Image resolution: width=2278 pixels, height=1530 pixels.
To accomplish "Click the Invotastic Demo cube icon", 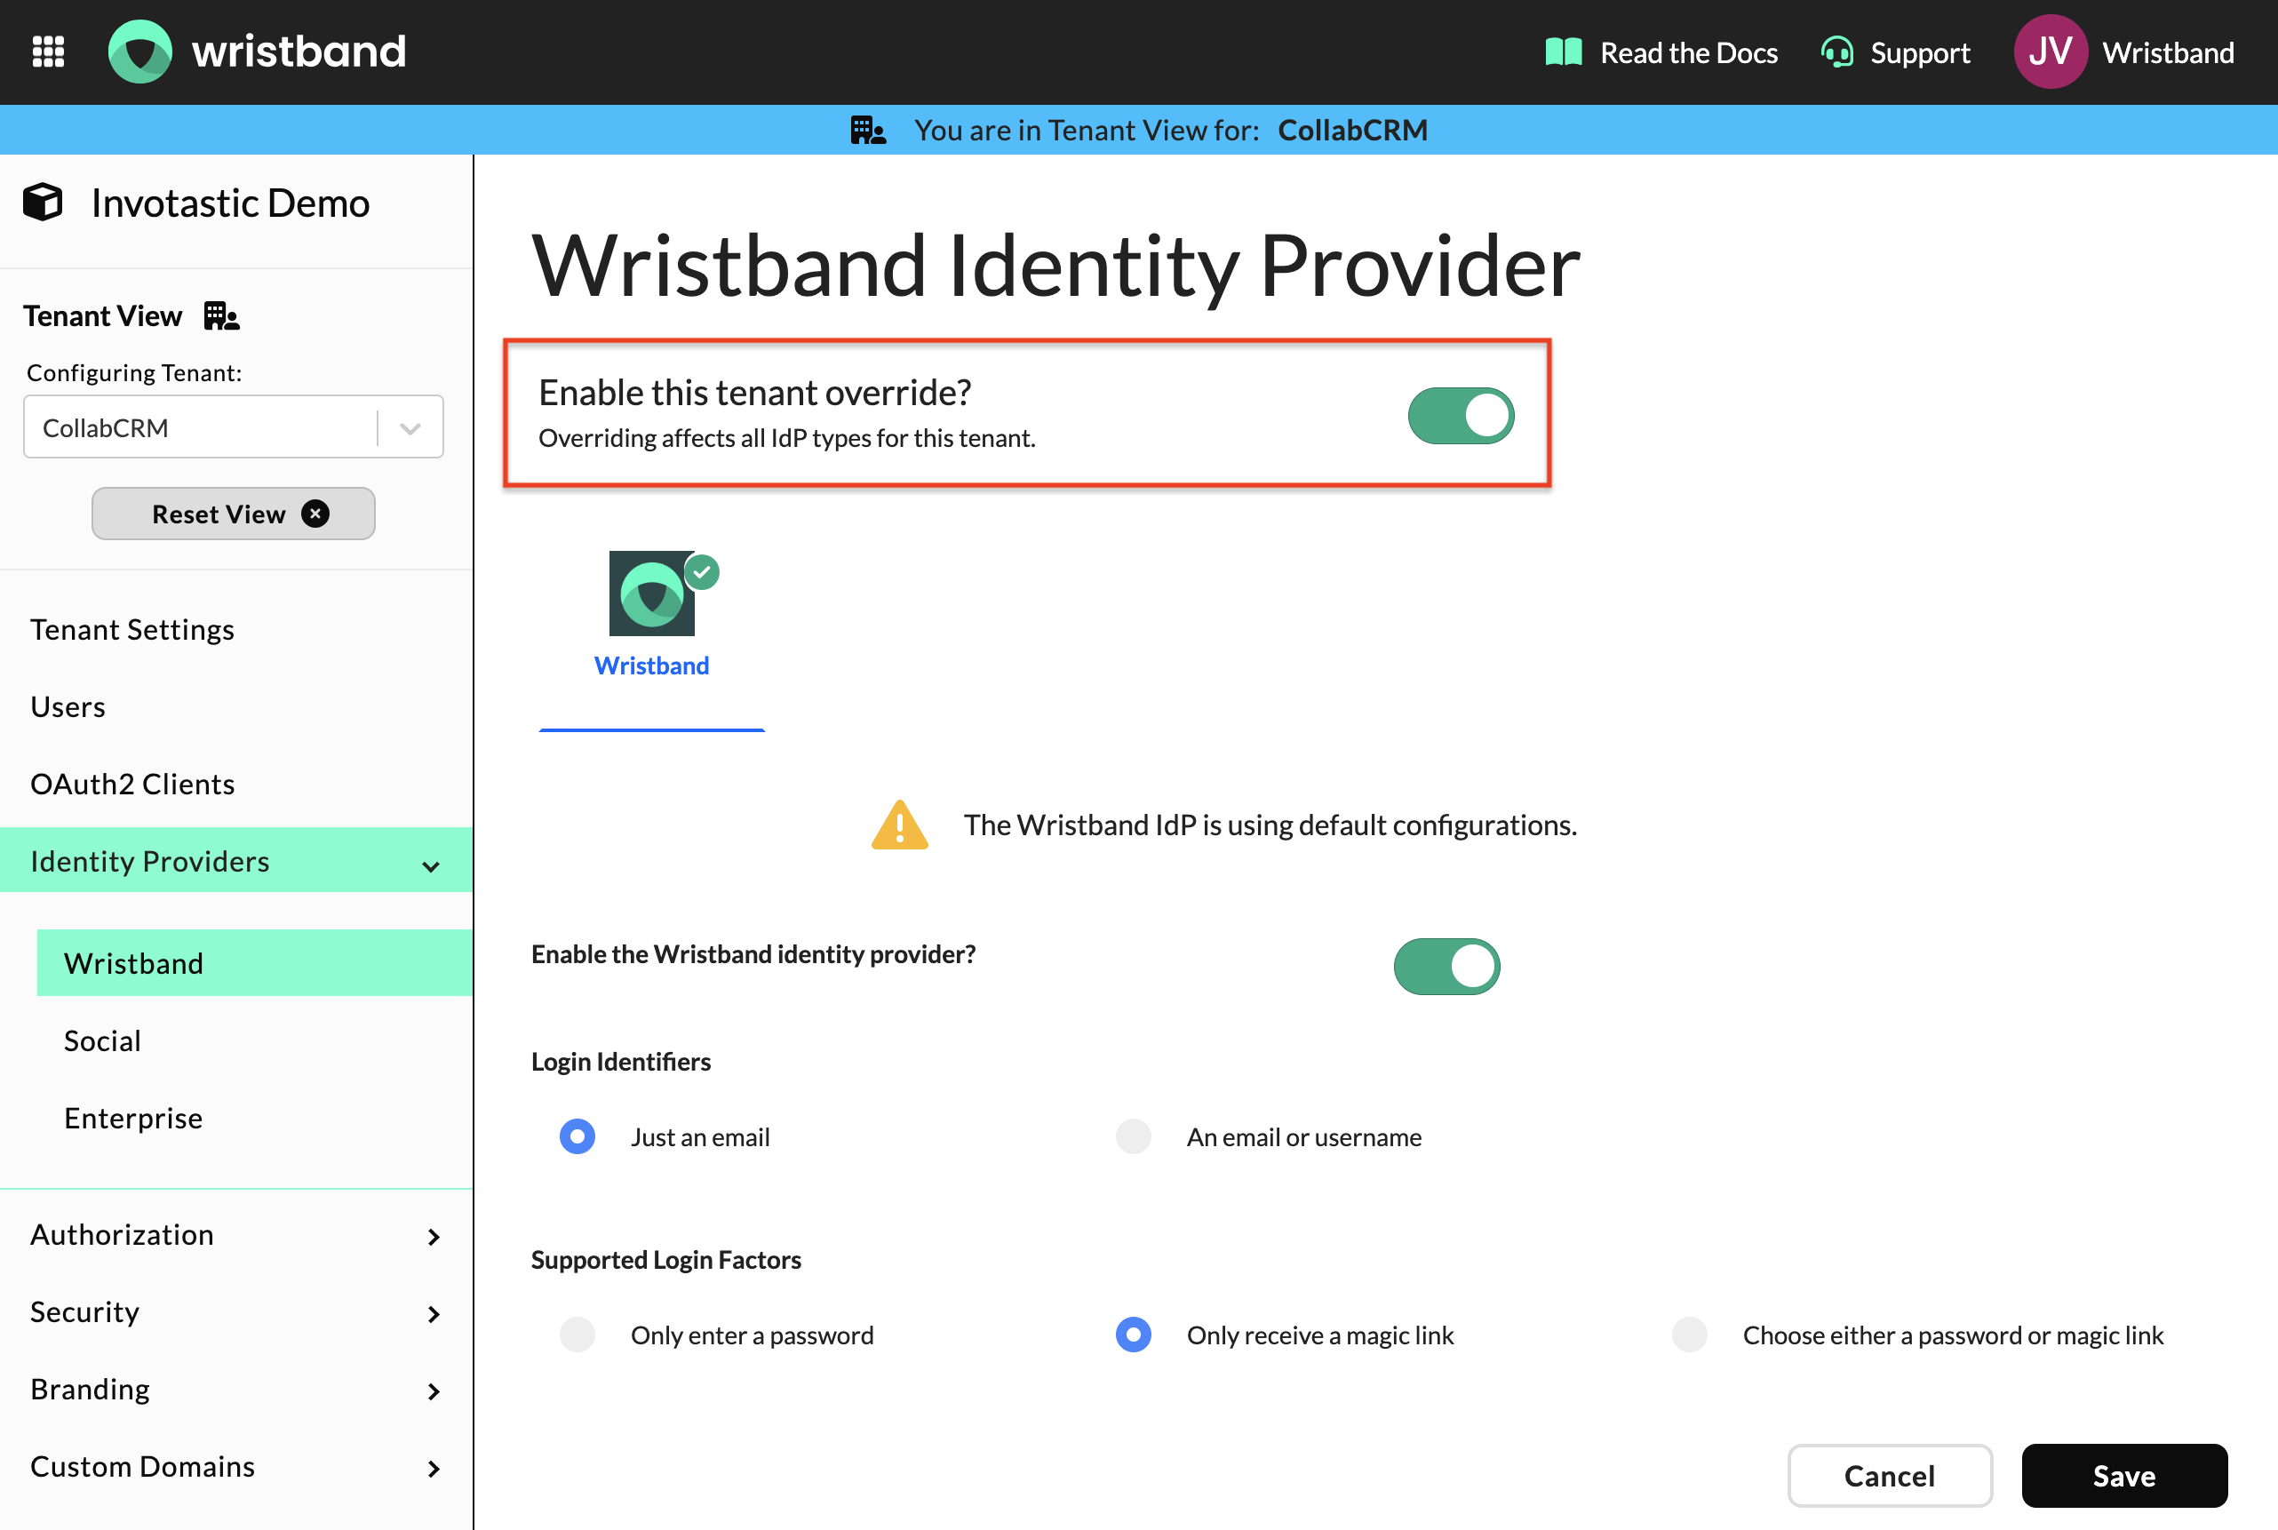I will pos(43,203).
